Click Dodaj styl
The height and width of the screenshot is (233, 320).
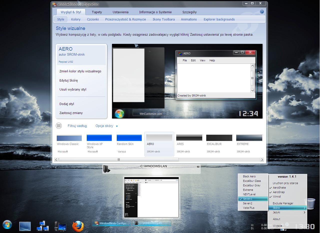coord(67,104)
